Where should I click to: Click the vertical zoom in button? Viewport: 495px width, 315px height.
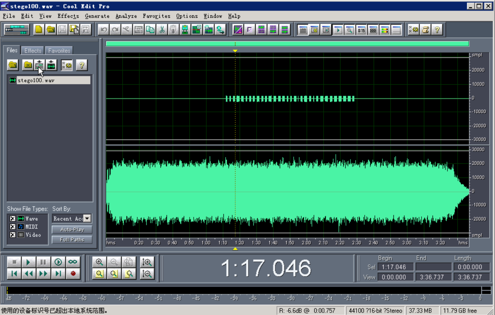147,262
